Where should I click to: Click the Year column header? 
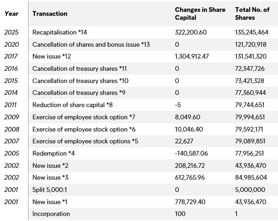(12, 14)
